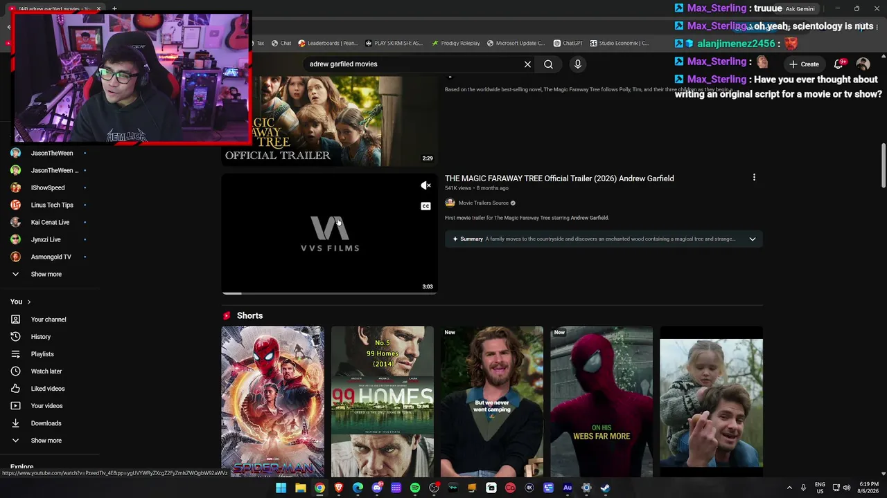Clear the YouTube search box text

click(527, 64)
